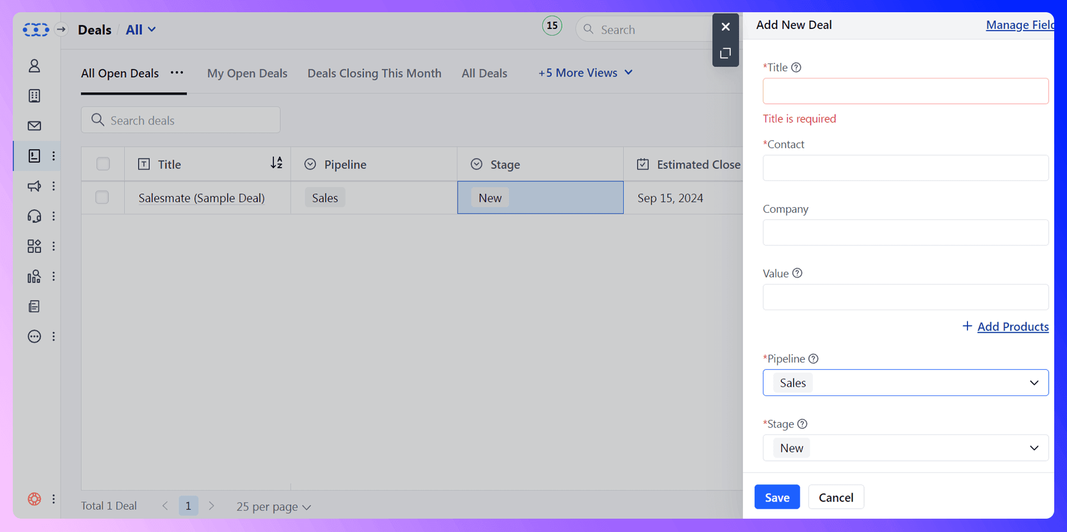
Task: Open the Deals All filter dropdown
Action: point(141,29)
